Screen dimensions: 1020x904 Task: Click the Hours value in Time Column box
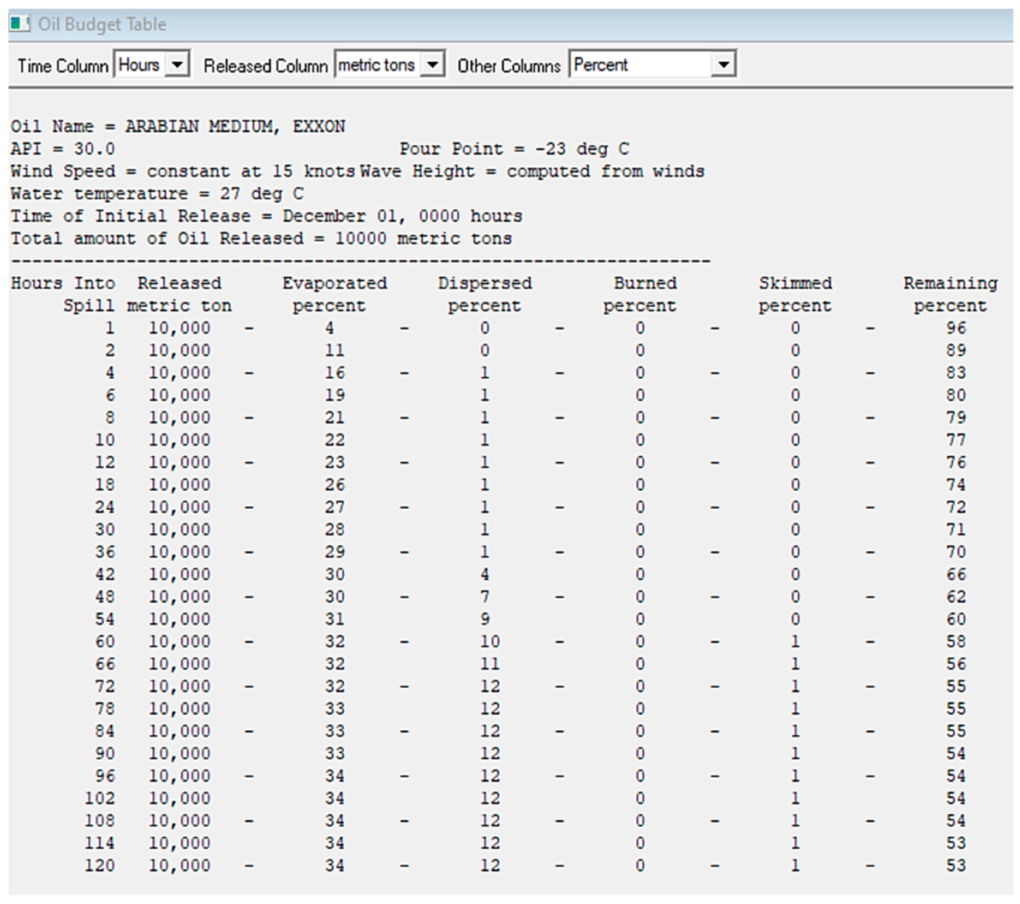point(139,65)
